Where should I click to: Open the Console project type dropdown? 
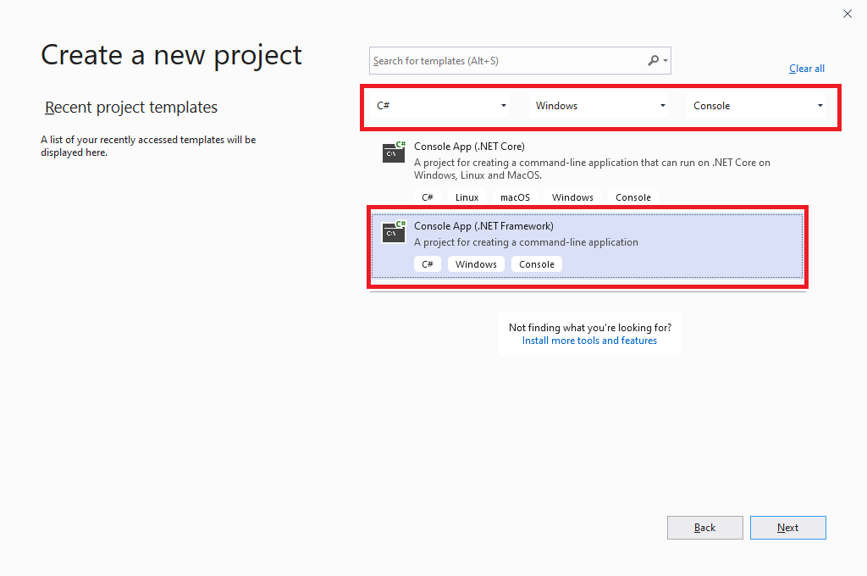coord(756,106)
